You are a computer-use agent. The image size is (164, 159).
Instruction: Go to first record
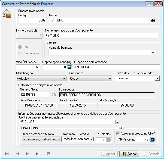tap(7, 154)
